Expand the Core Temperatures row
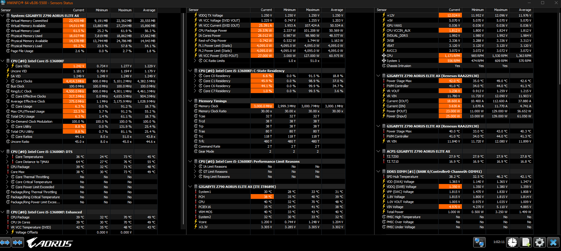Screen dimensions: 561x251 coord(7,157)
